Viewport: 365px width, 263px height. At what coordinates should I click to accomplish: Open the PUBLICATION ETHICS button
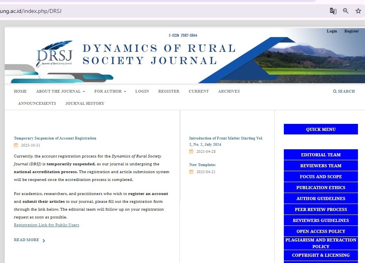(321, 187)
